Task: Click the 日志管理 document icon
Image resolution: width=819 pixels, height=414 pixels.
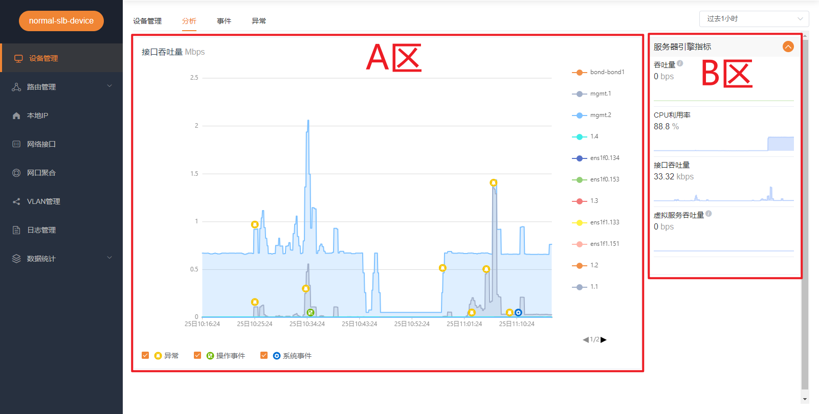Action: 16,230
